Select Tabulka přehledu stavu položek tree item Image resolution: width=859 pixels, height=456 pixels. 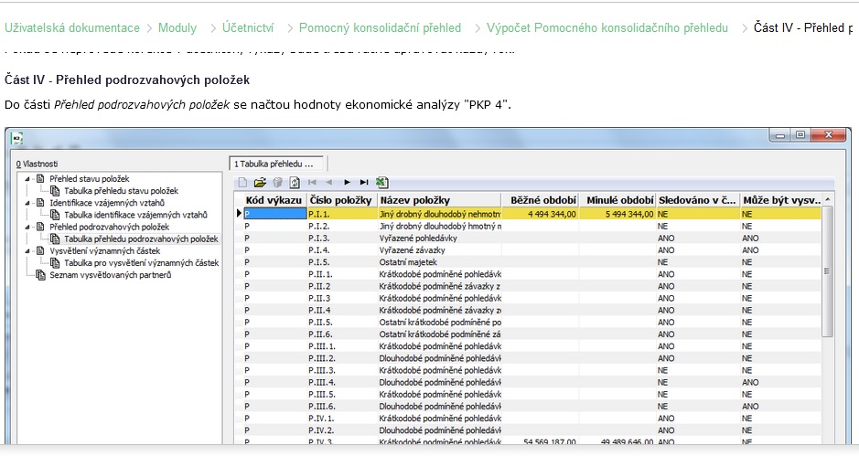tap(121, 191)
